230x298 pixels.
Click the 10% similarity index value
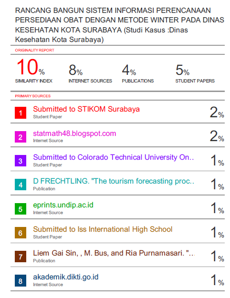[31, 67]
